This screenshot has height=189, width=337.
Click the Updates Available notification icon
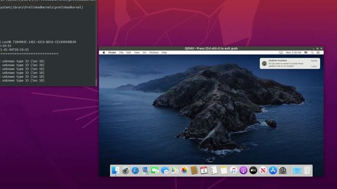(x=264, y=64)
